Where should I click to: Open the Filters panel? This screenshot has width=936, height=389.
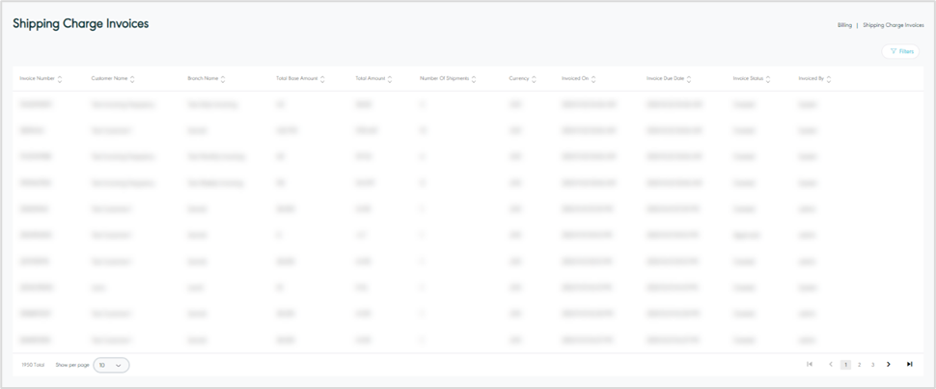900,51
